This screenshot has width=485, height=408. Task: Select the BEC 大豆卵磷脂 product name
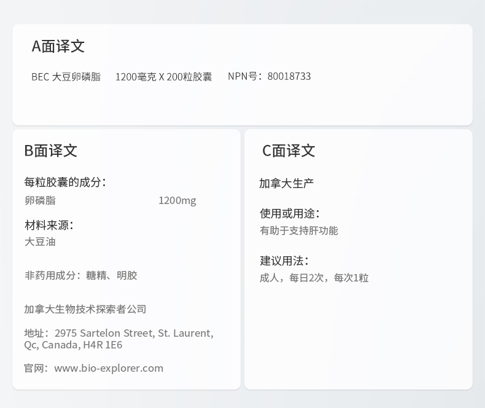coord(66,77)
